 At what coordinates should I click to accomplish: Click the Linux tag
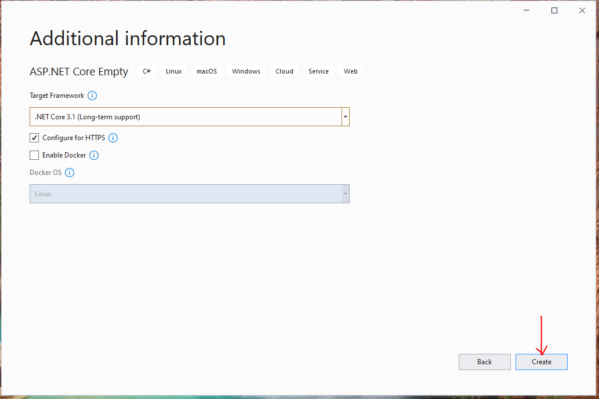(174, 71)
